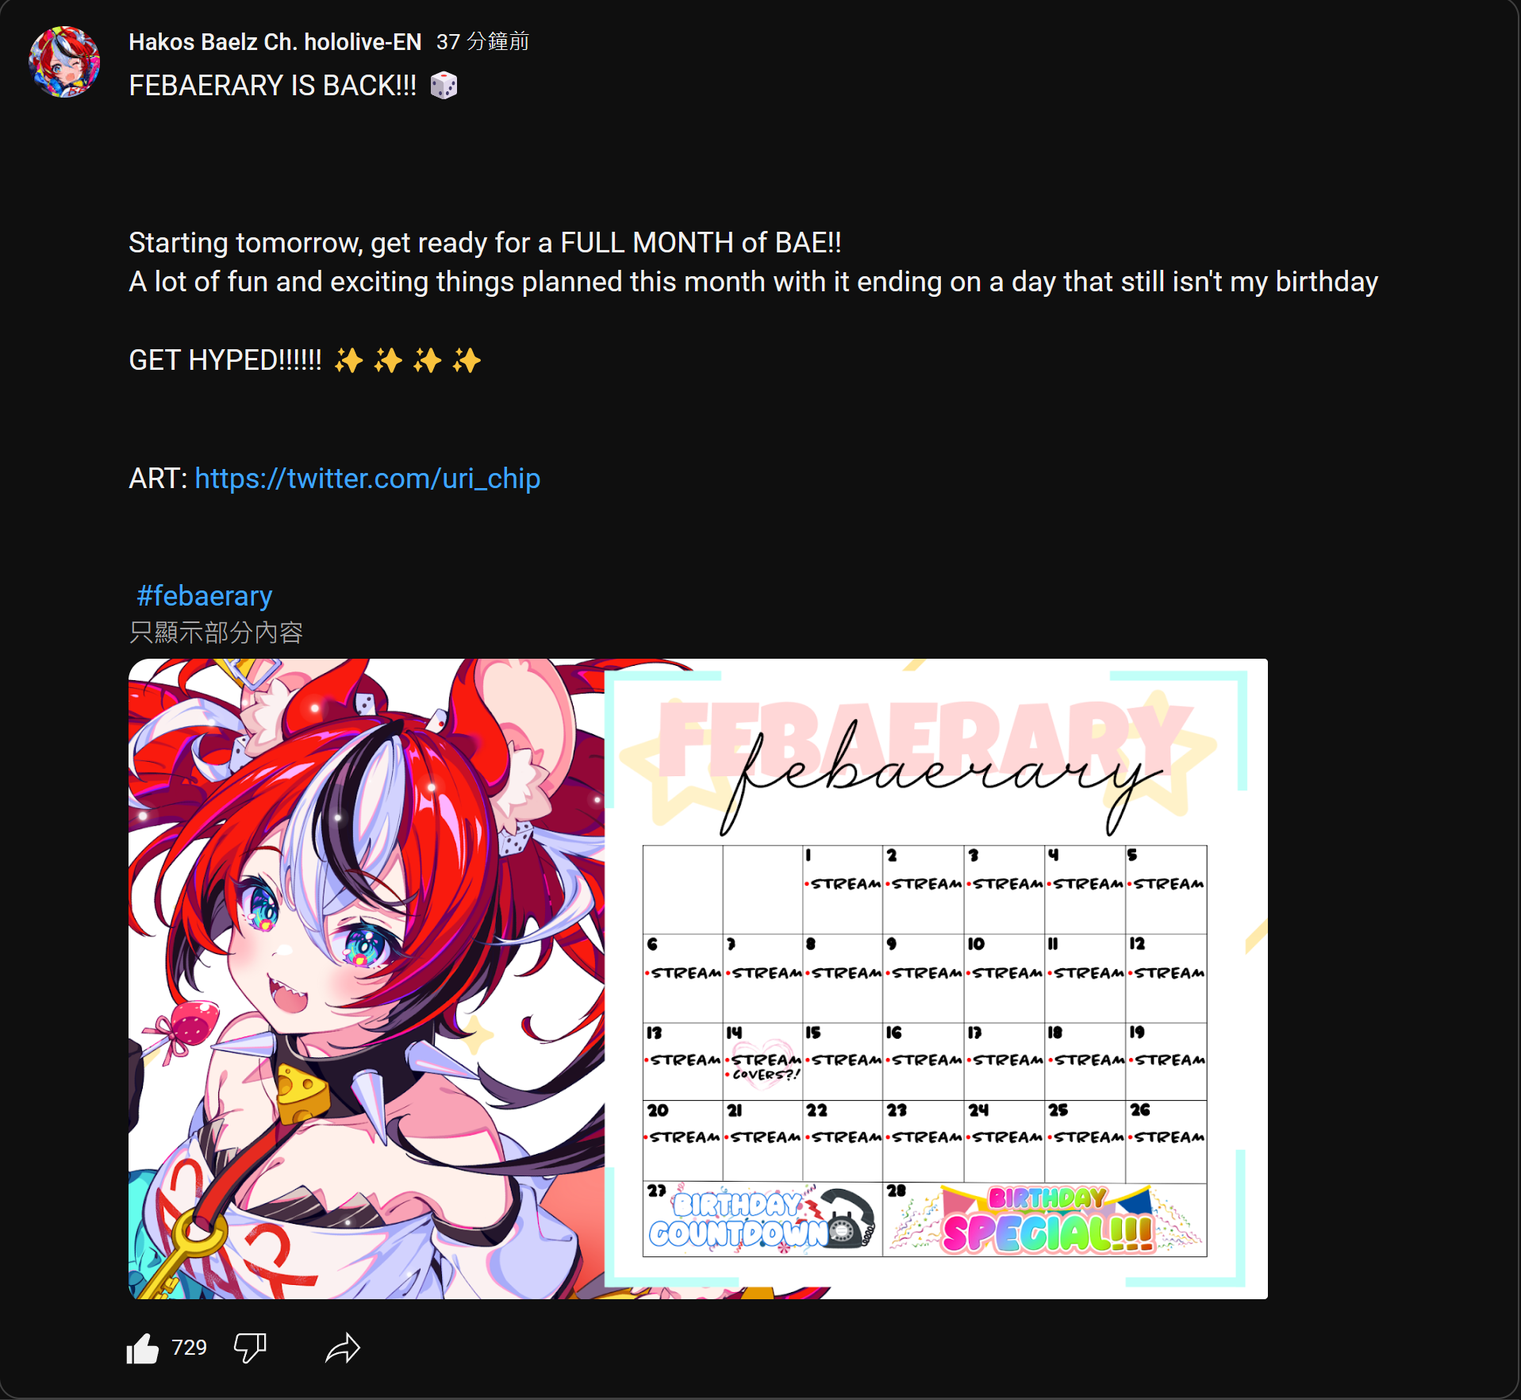Open the 37 分鐘前 post timestamp

coord(482,42)
